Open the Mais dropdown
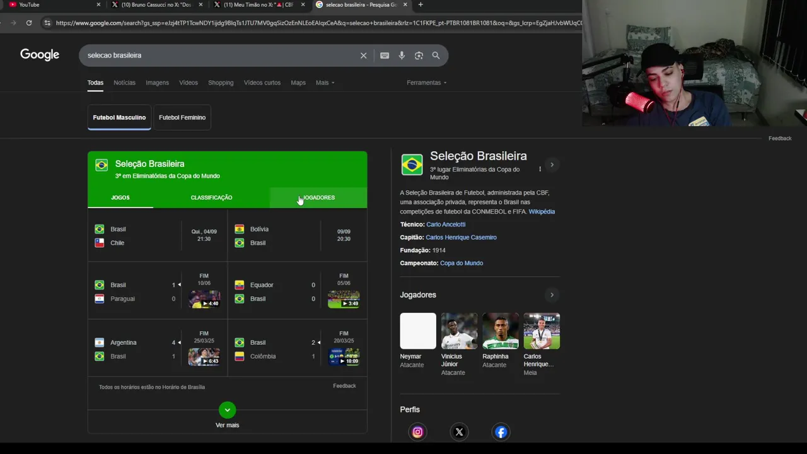 click(325, 83)
